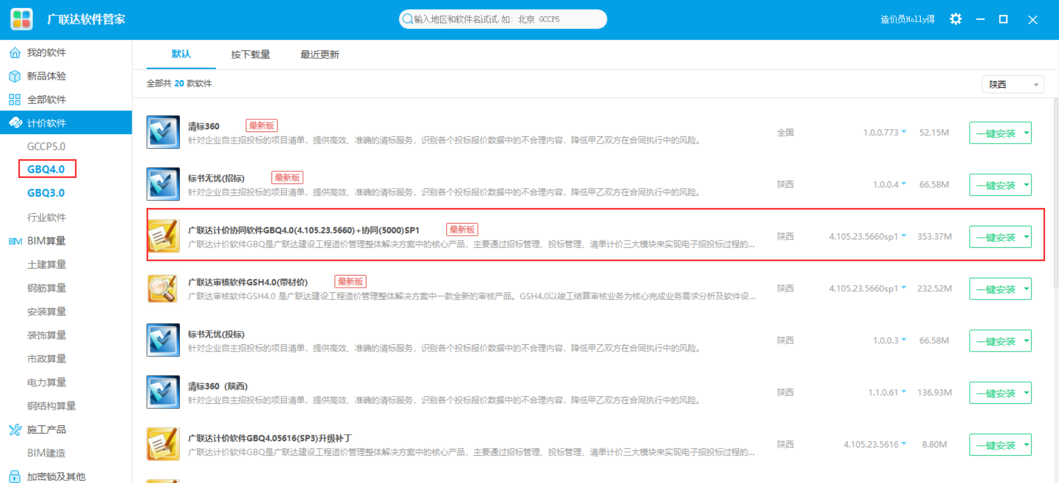Click 一键安装 for GBQ4.0 协同 SP1
This screenshot has height=483, width=1059.
pyautogui.click(x=996, y=237)
